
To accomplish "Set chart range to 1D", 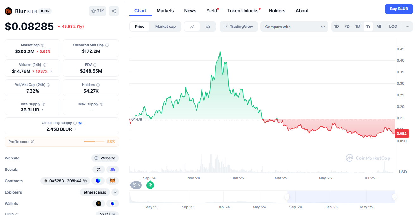I will coord(337,27).
